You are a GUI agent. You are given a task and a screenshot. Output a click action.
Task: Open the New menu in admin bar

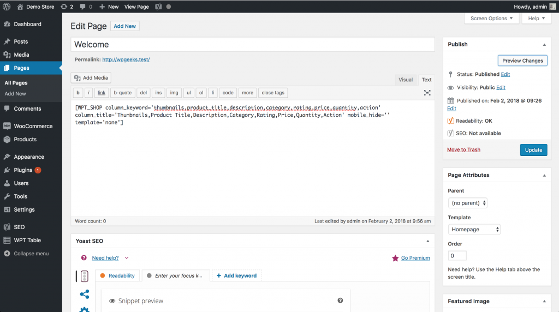pyautogui.click(x=109, y=7)
